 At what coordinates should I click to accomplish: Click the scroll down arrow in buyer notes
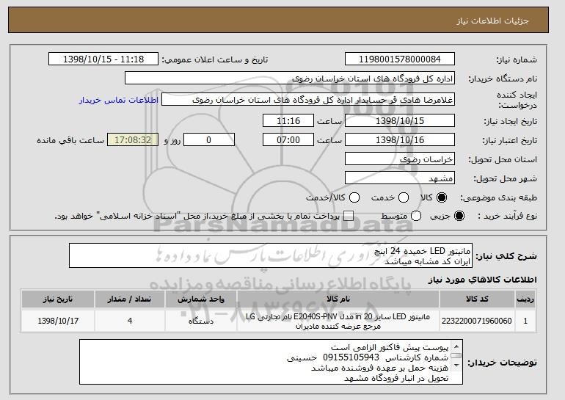(x=456, y=366)
